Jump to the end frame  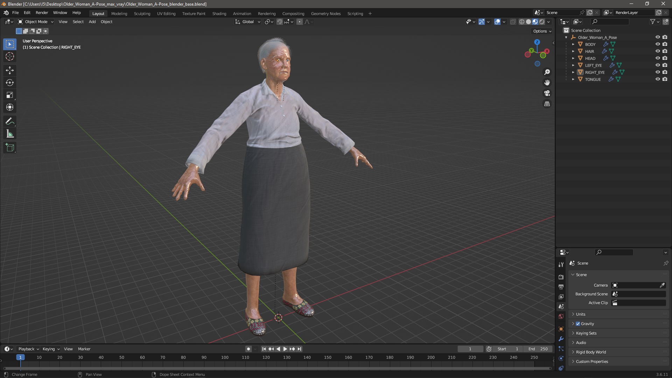coord(299,349)
